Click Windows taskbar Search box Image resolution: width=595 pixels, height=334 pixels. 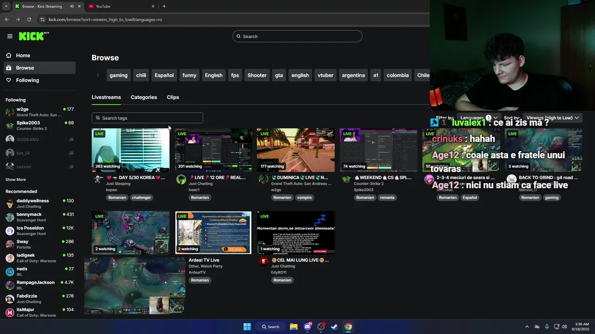[271, 327]
